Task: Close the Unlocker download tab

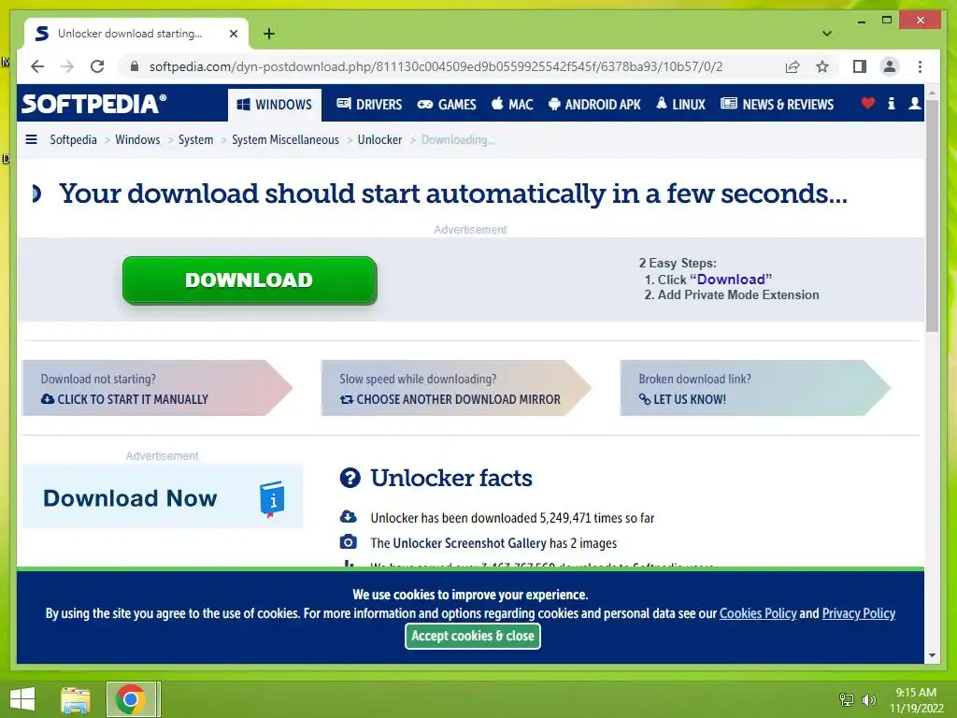Action: (233, 34)
